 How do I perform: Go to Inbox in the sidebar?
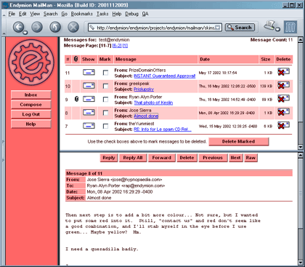31,95
